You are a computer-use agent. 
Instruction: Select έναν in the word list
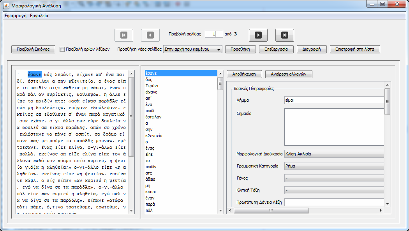pyautogui.click(x=181, y=198)
